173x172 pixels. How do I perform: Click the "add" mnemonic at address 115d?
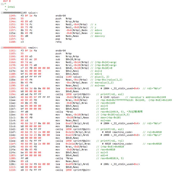58,36
